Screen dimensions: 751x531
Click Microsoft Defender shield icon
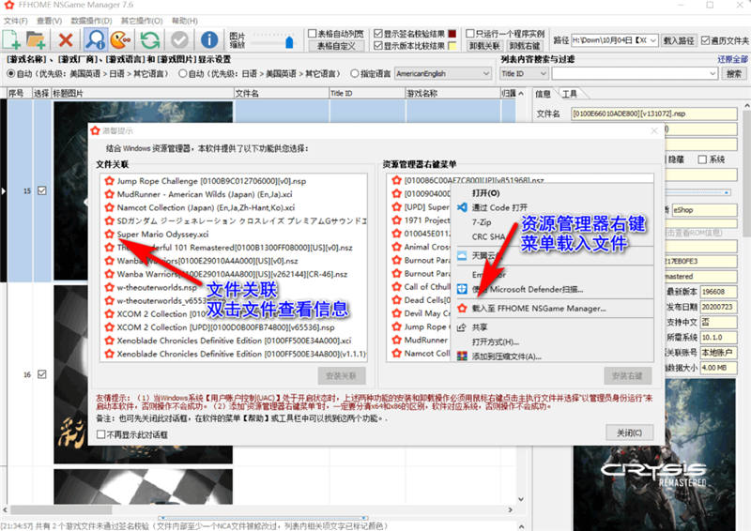pos(462,289)
